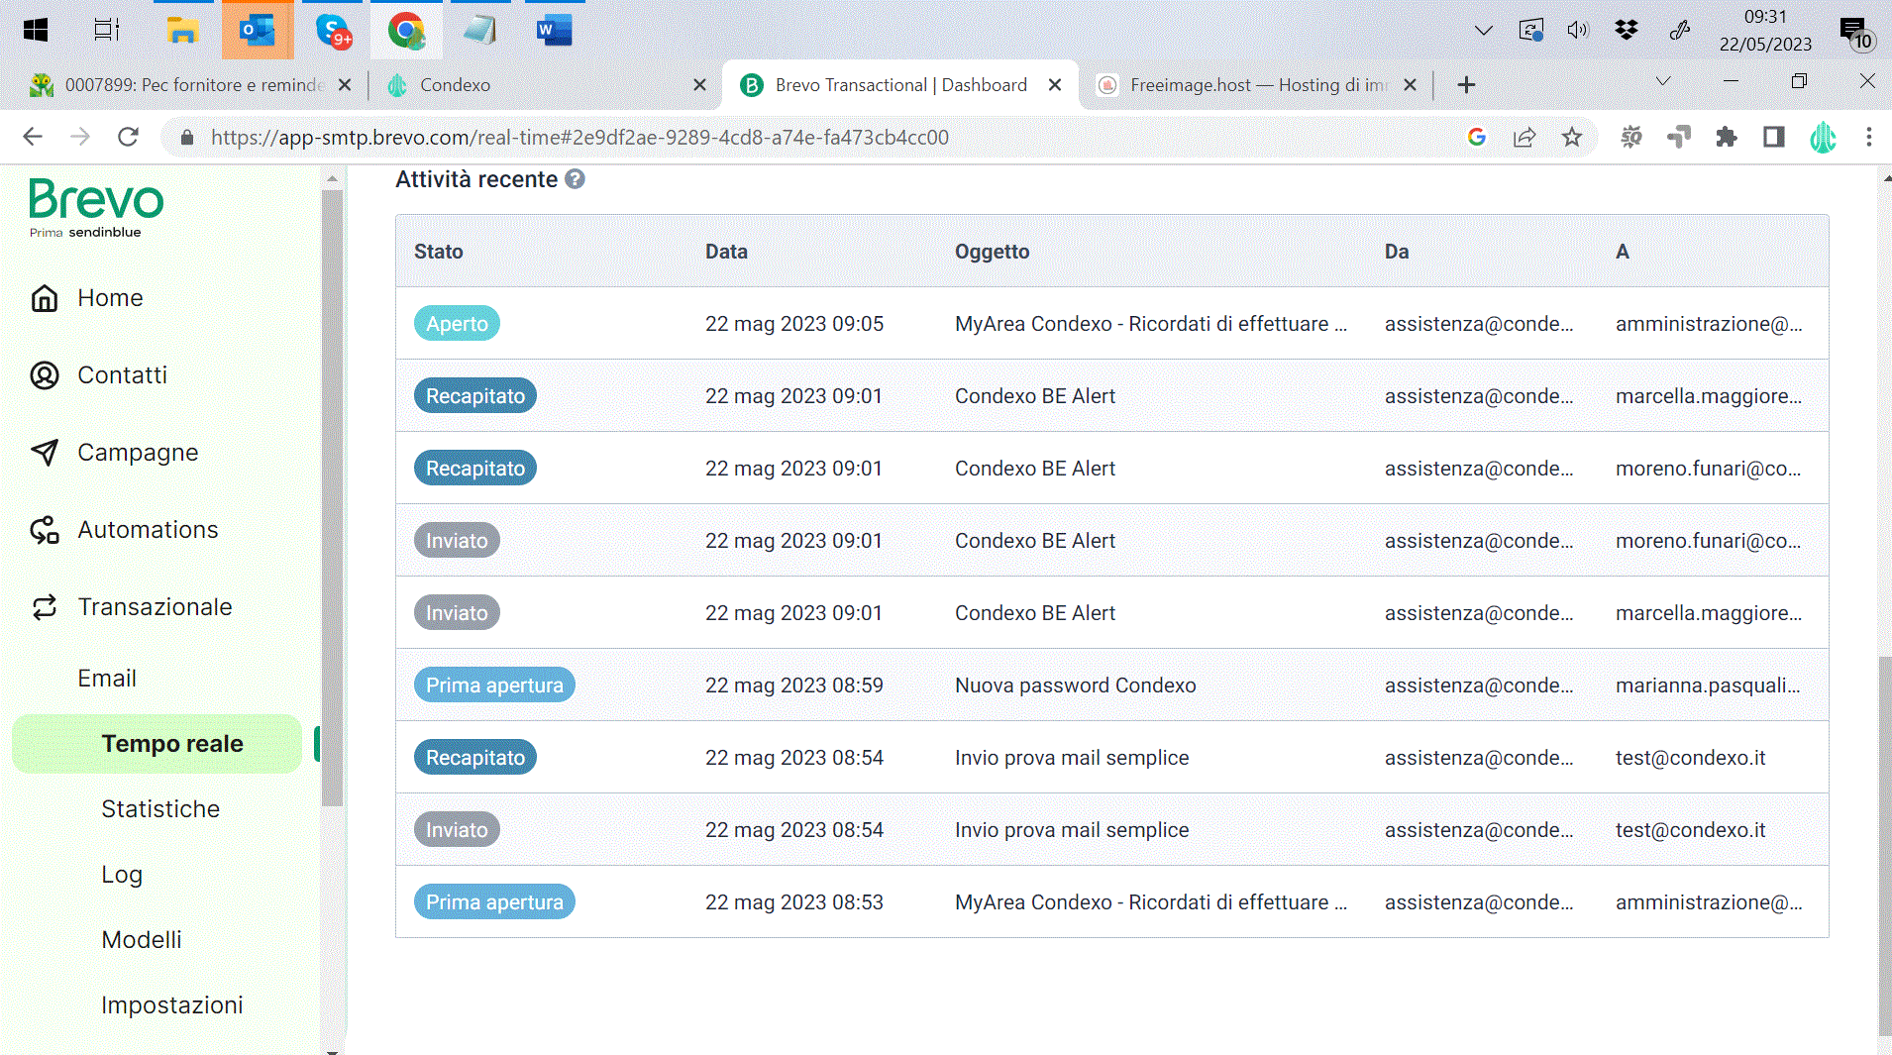Click the Oggetto column header
The image size is (1892, 1055).
pyautogui.click(x=992, y=252)
